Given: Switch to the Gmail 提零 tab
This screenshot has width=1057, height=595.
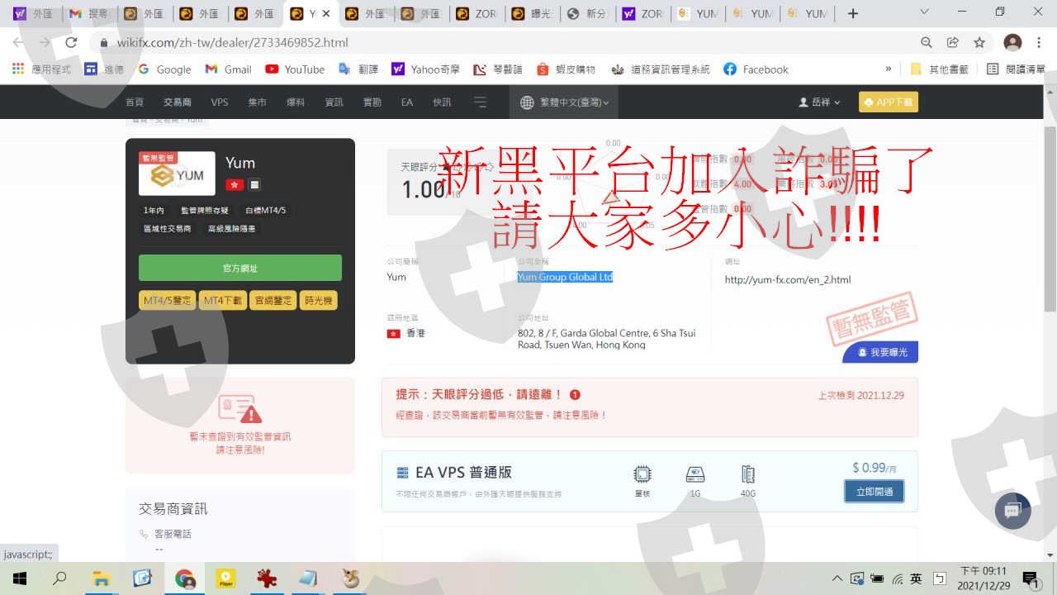Looking at the screenshot, I should (89, 13).
